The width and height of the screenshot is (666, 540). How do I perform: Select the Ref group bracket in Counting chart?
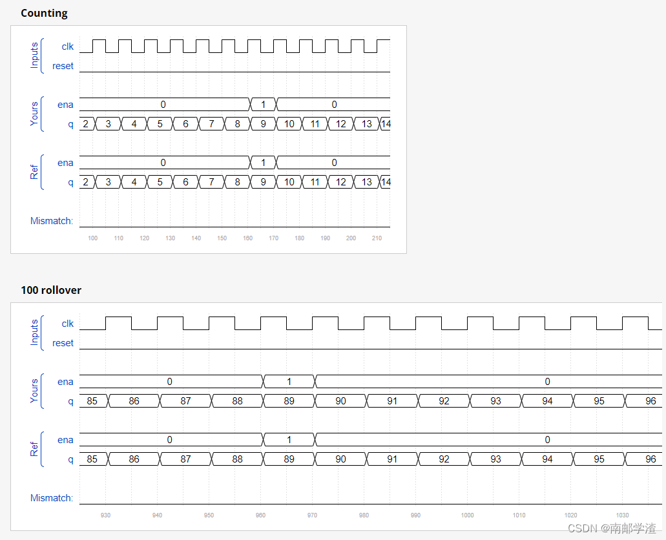(x=40, y=172)
